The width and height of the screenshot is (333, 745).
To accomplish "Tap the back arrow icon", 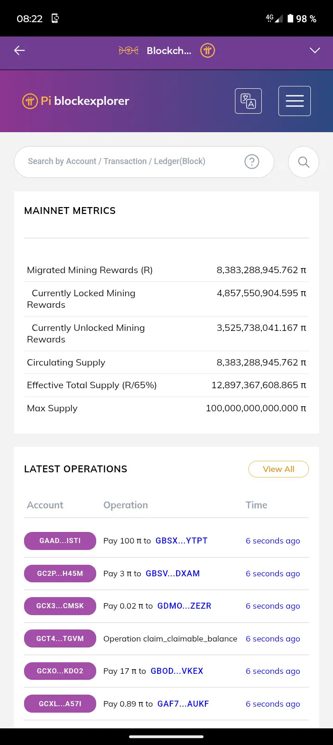I will pyautogui.click(x=19, y=51).
